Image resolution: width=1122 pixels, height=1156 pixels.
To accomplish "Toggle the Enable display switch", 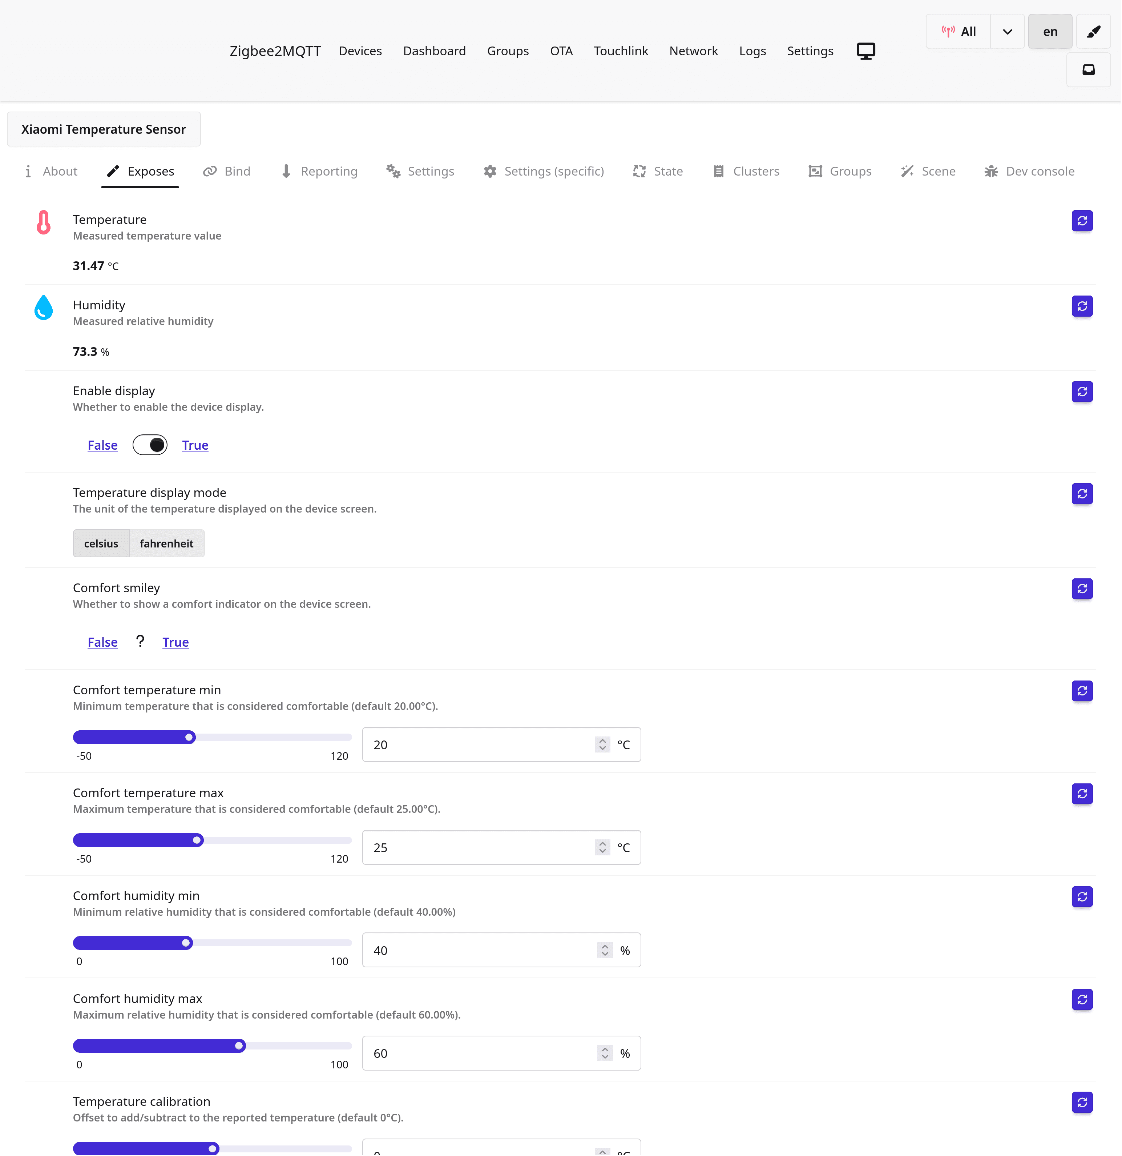I will (x=150, y=445).
